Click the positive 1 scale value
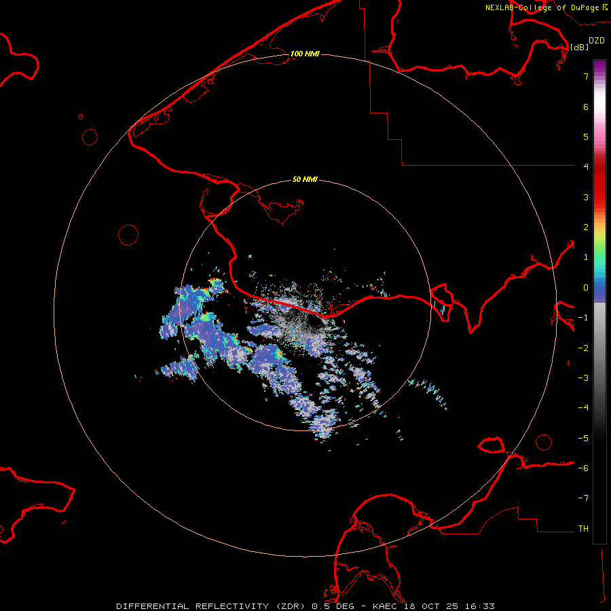Viewport: 611px width, 611px height. pos(586,257)
